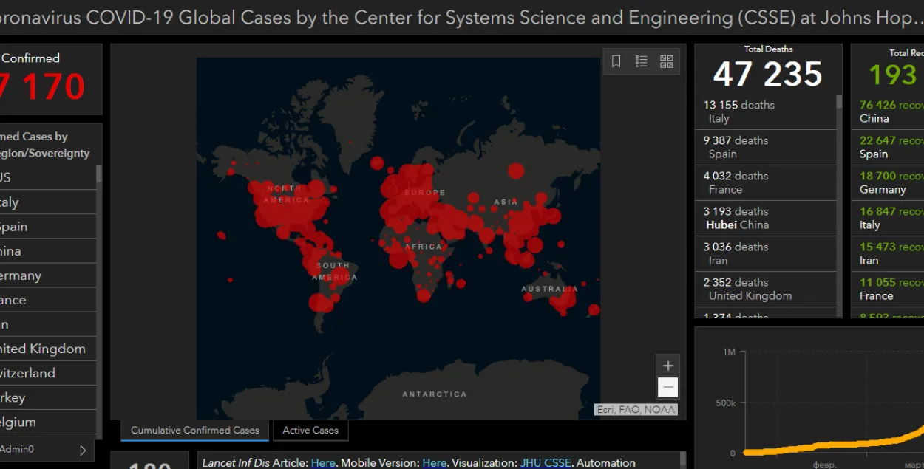The height and width of the screenshot is (469, 924).
Task: Select the Cumulative Confirmed Cases tab
Action: point(195,430)
